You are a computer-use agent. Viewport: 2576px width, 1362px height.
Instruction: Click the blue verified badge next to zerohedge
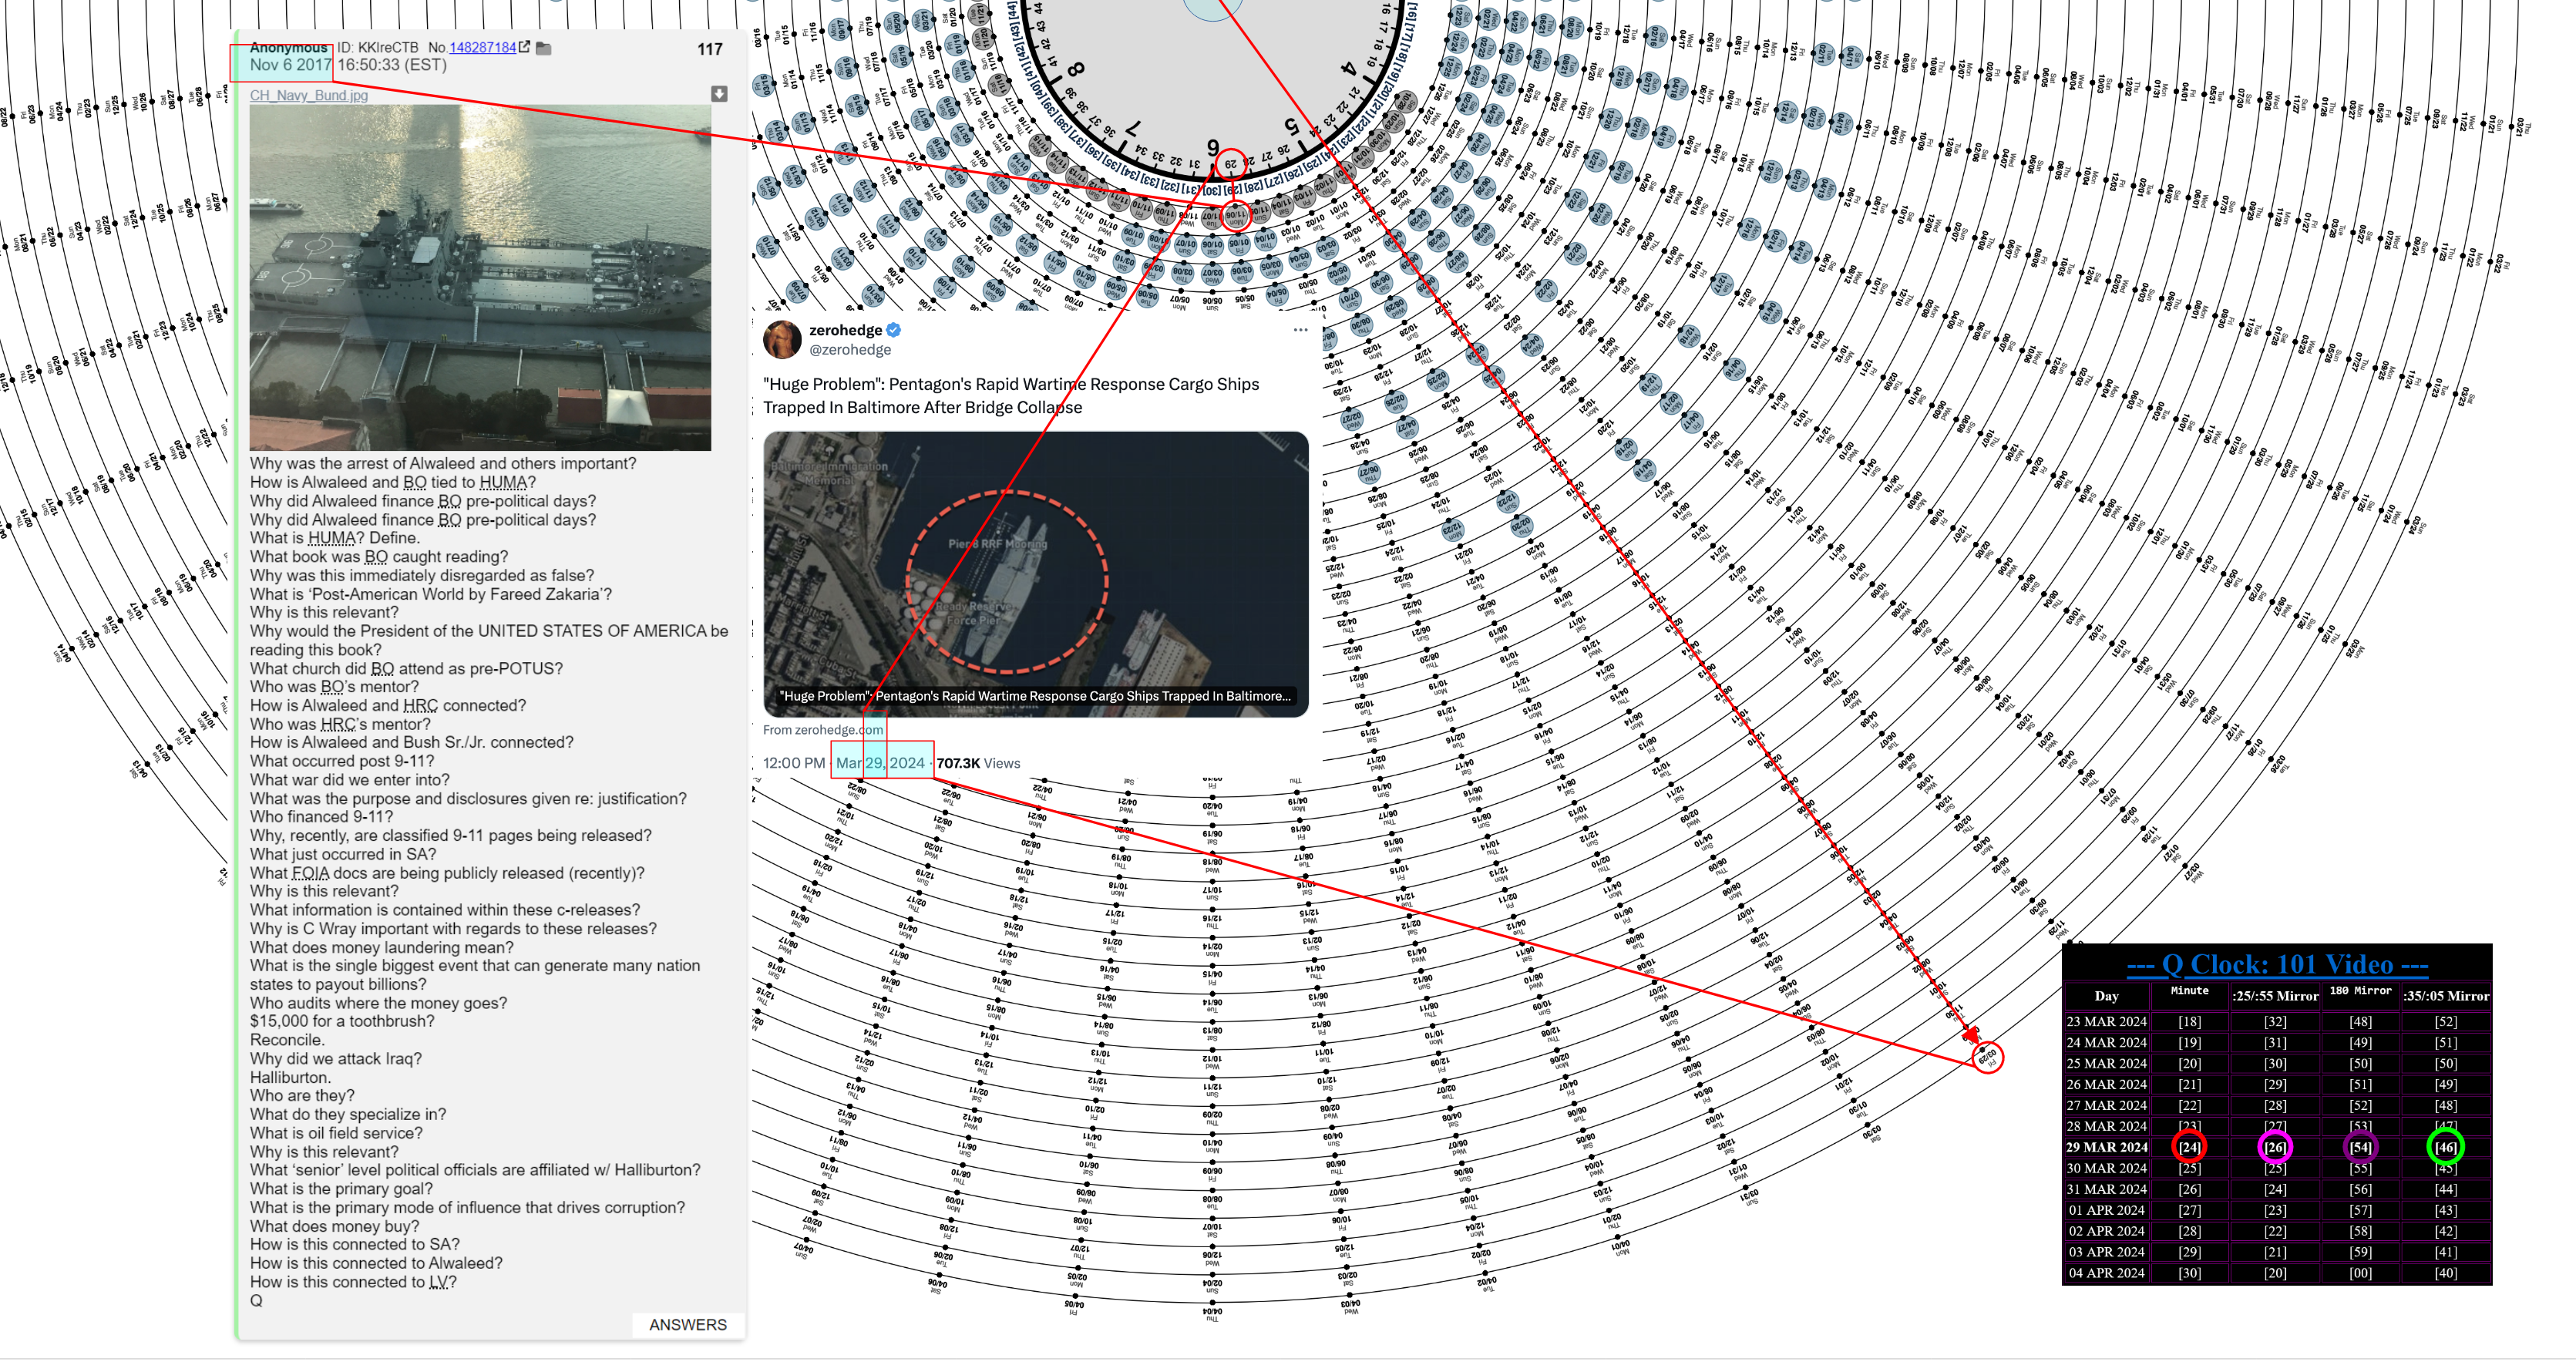893,330
